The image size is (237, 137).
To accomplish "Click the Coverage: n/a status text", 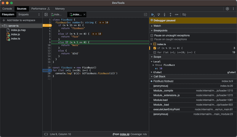I will [138, 134].
